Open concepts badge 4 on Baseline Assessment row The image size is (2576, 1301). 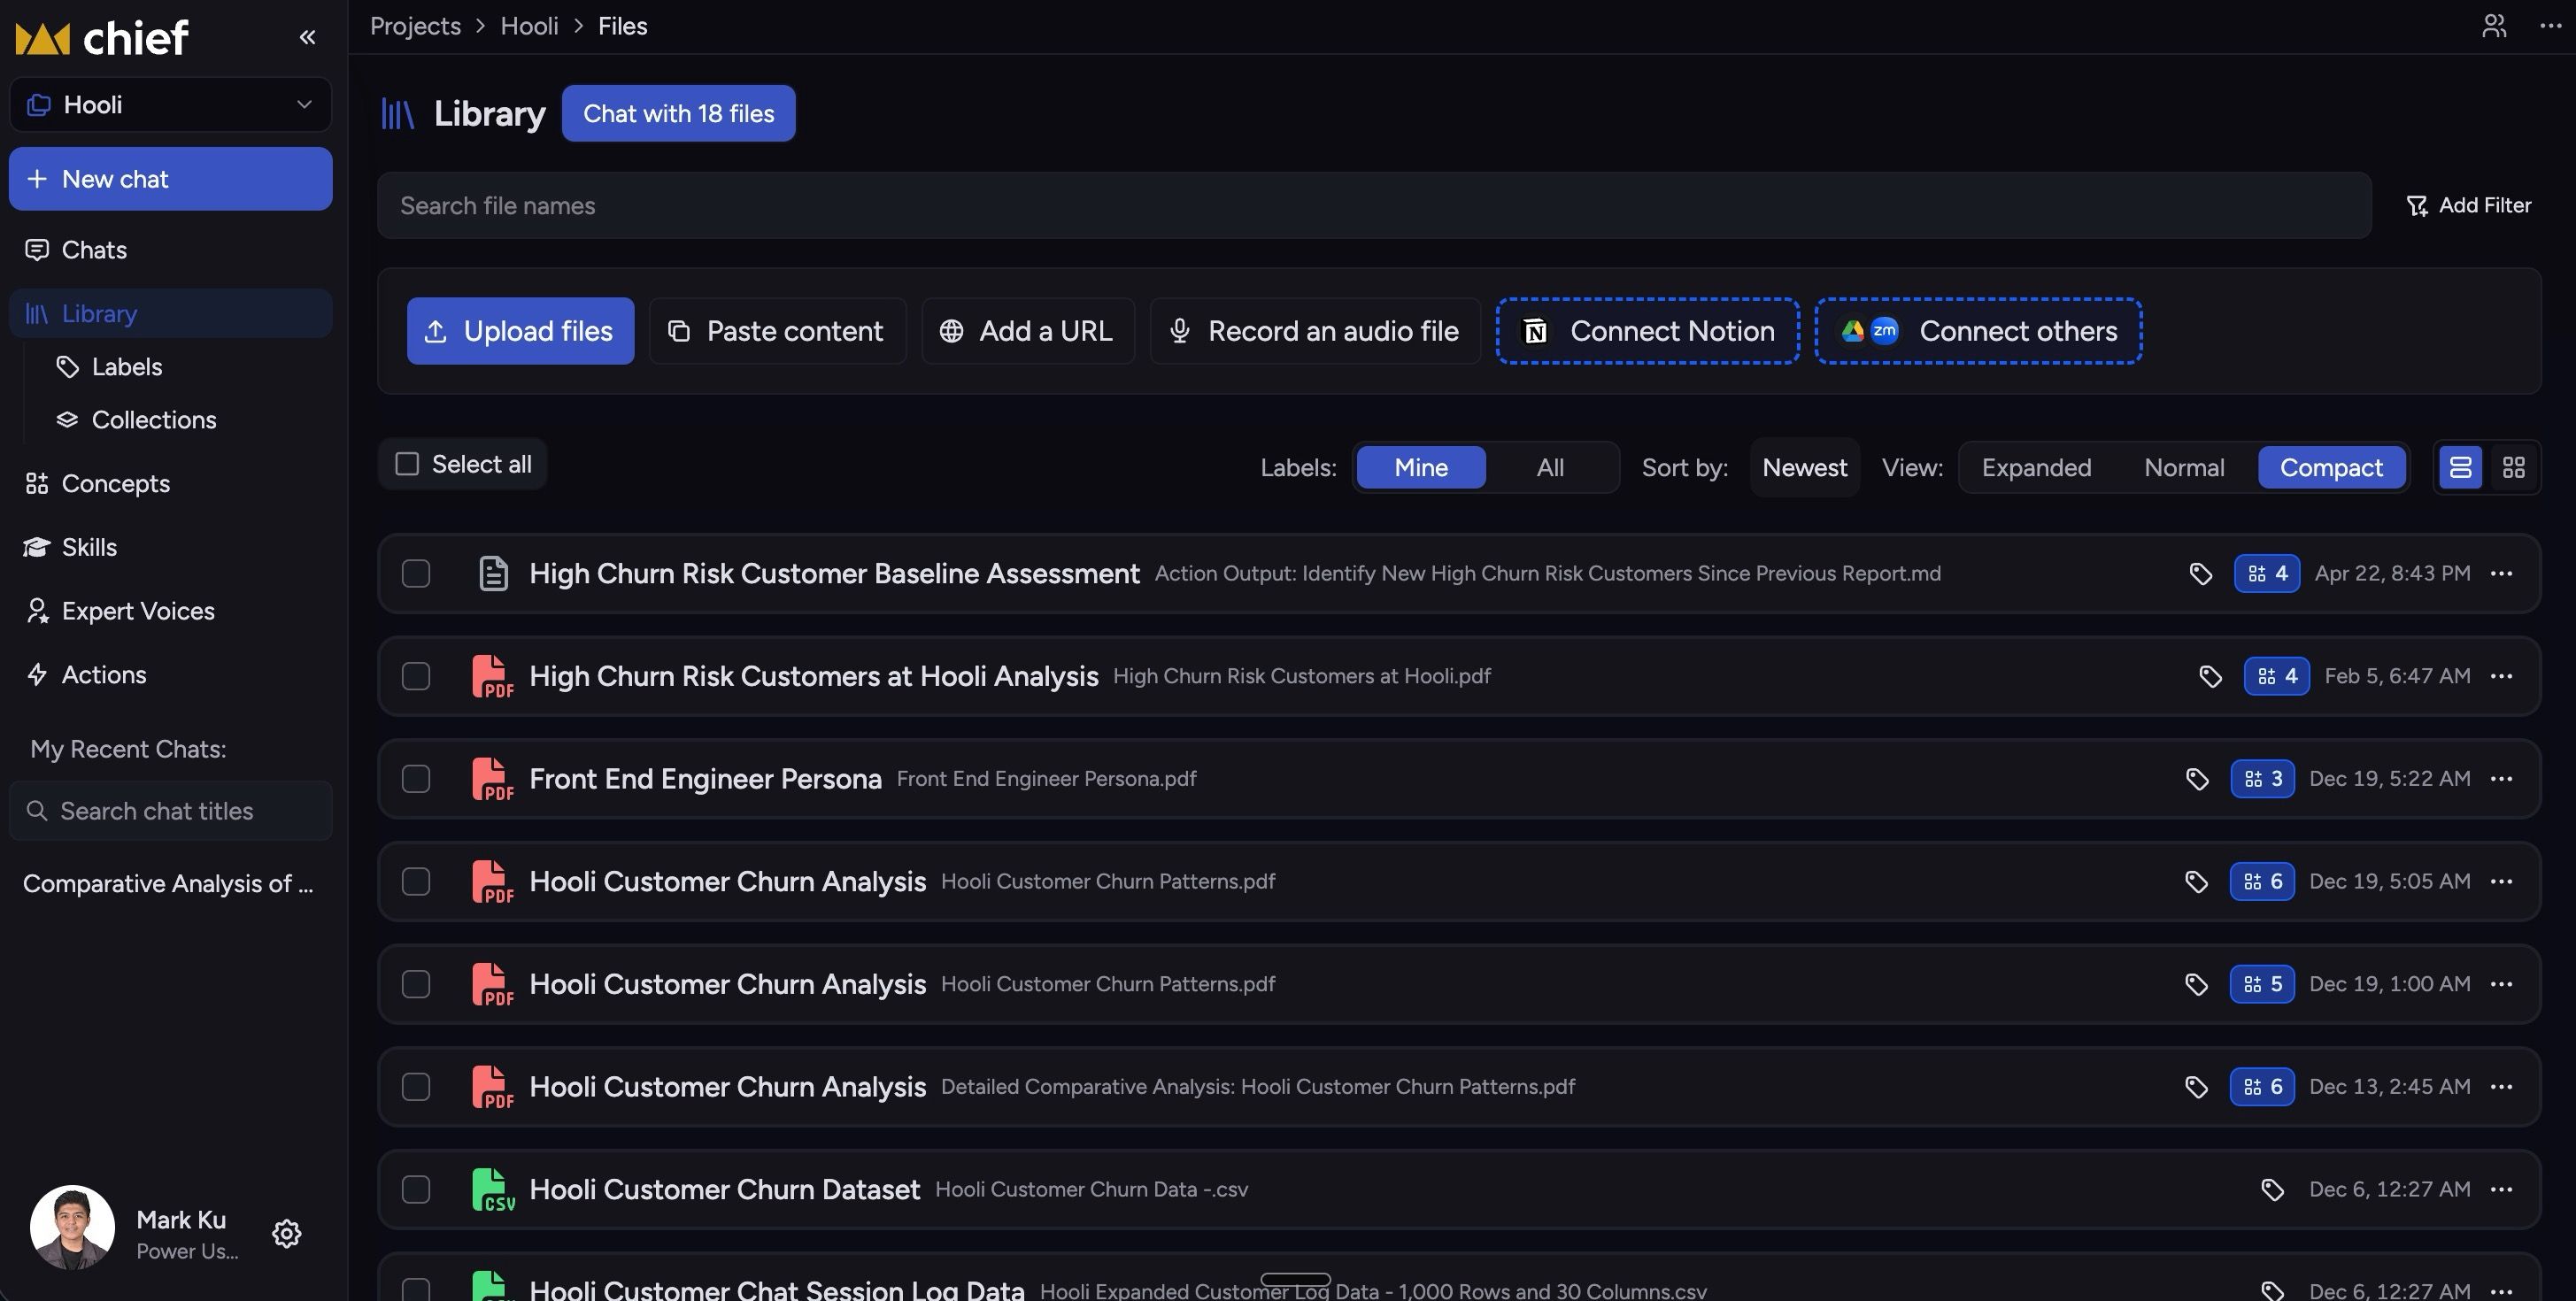(x=2267, y=574)
